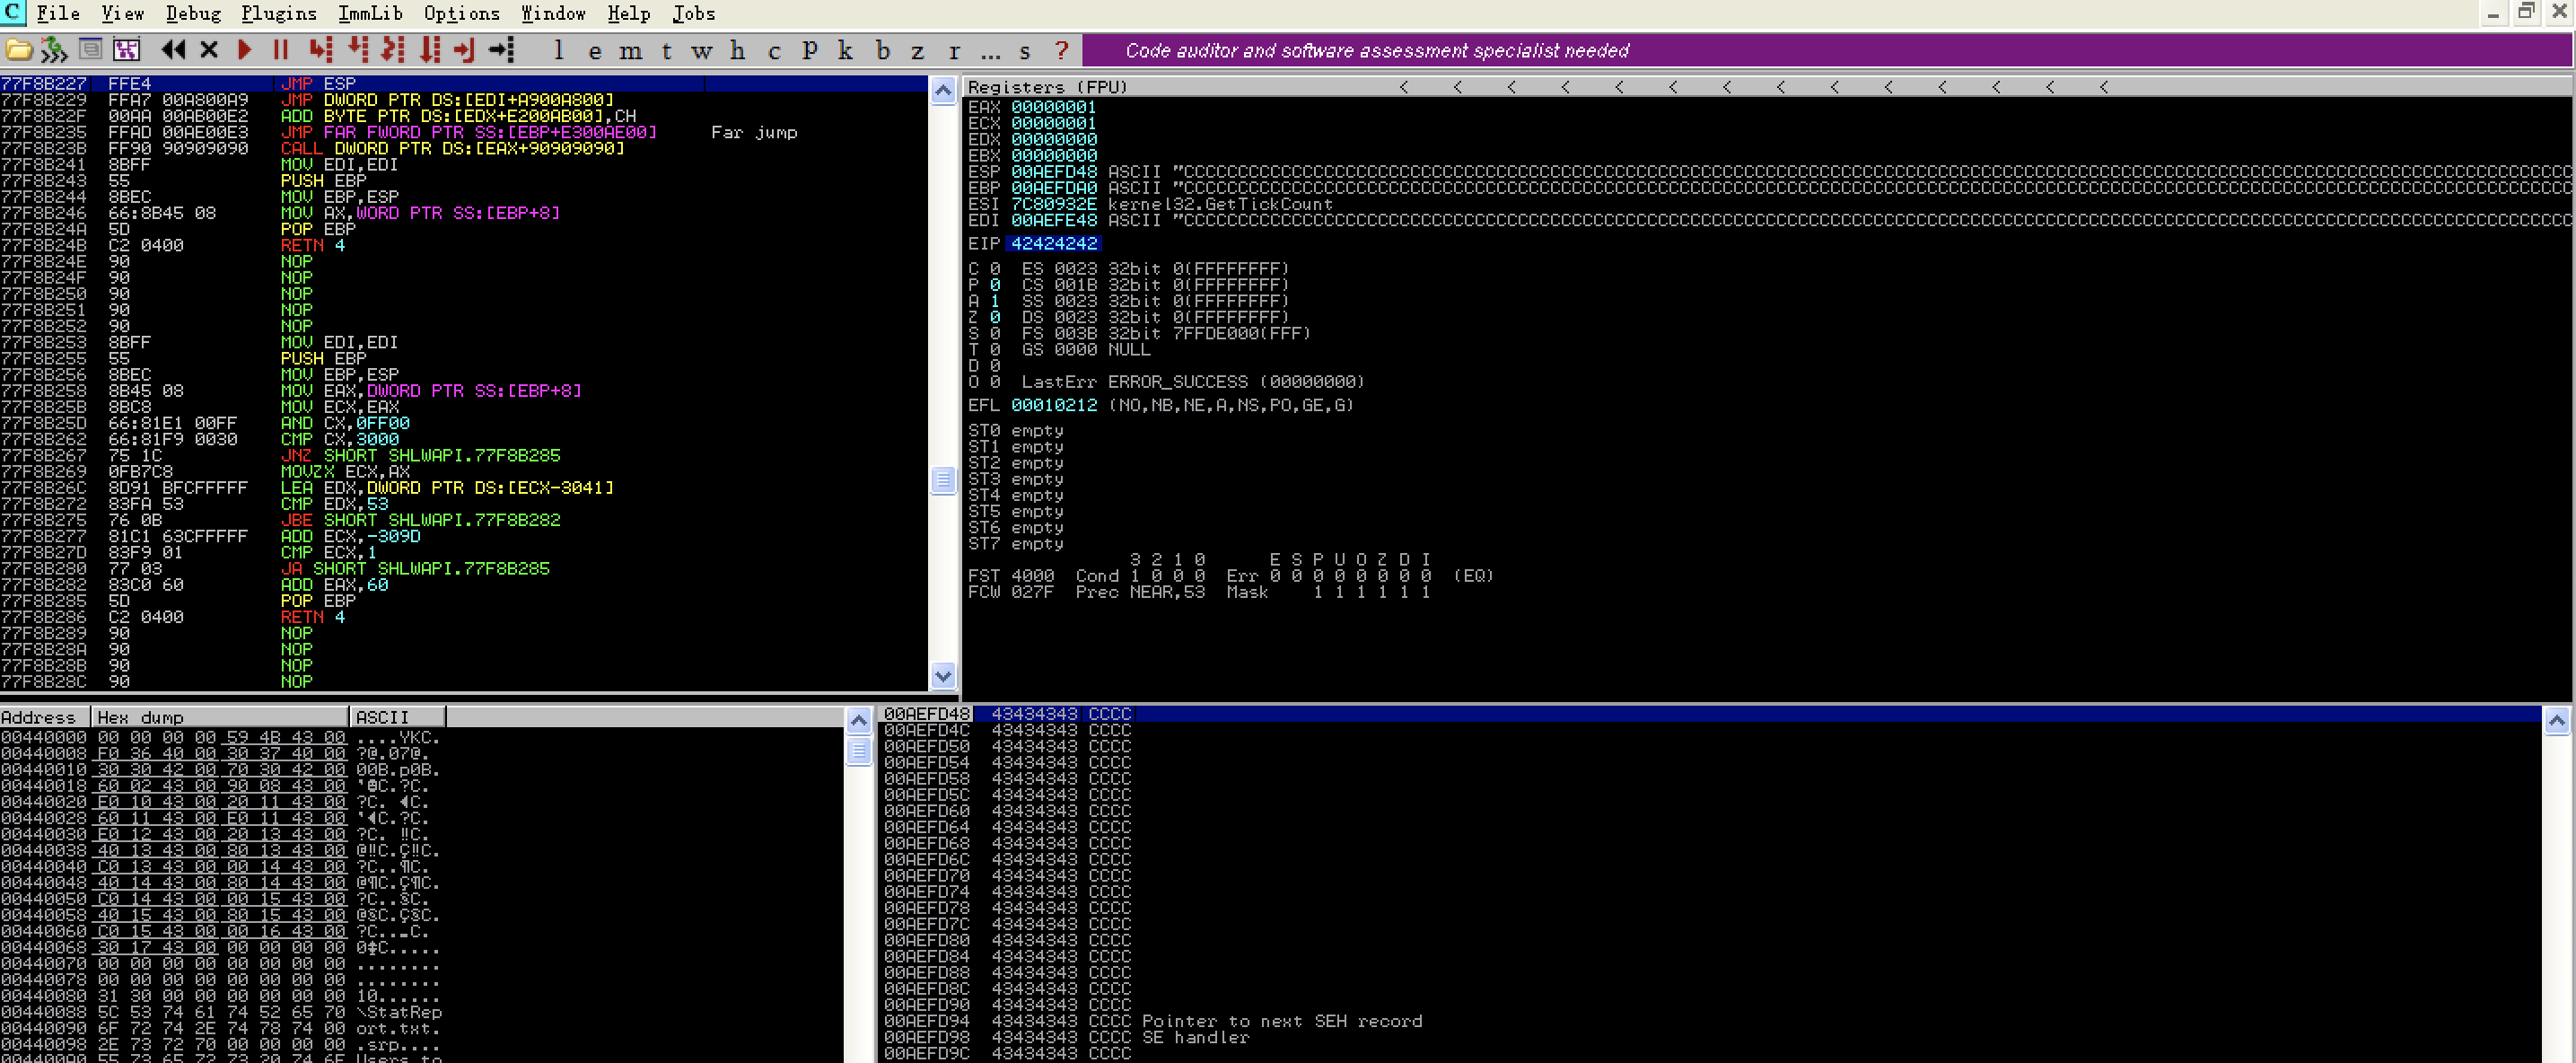This screenshot has width=2576, height=1063.
Task: Show windows list with 'w' icon
Action: (702, 50)
